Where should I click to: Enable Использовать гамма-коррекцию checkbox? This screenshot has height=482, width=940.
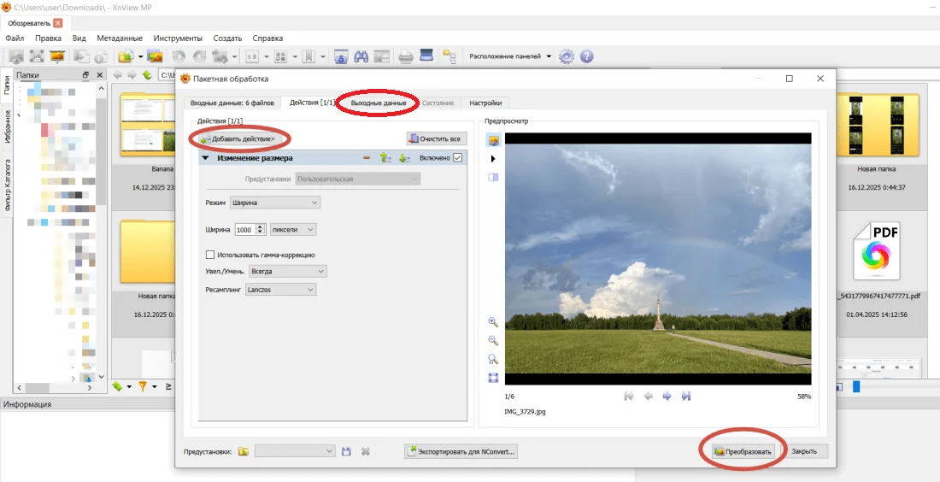(x=210, y=255)
